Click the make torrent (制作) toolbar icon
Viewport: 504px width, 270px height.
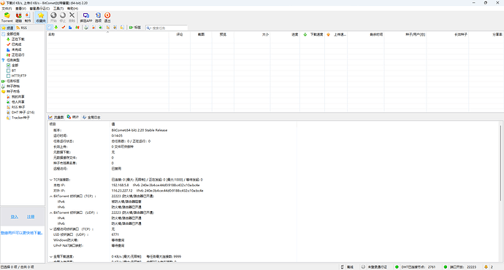(x=28, y=17)
